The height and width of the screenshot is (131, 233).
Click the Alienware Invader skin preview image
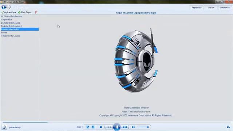tap(136, 60)
